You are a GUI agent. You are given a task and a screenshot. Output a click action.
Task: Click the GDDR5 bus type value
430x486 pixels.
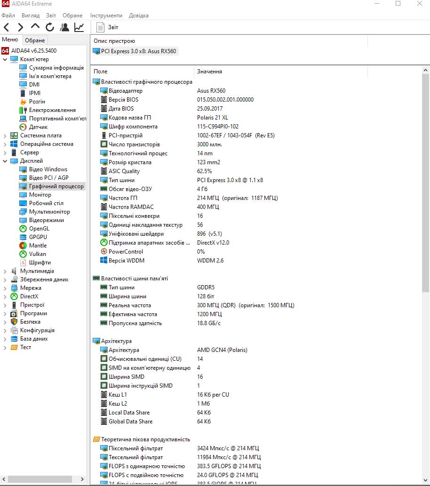coord(206,287)
